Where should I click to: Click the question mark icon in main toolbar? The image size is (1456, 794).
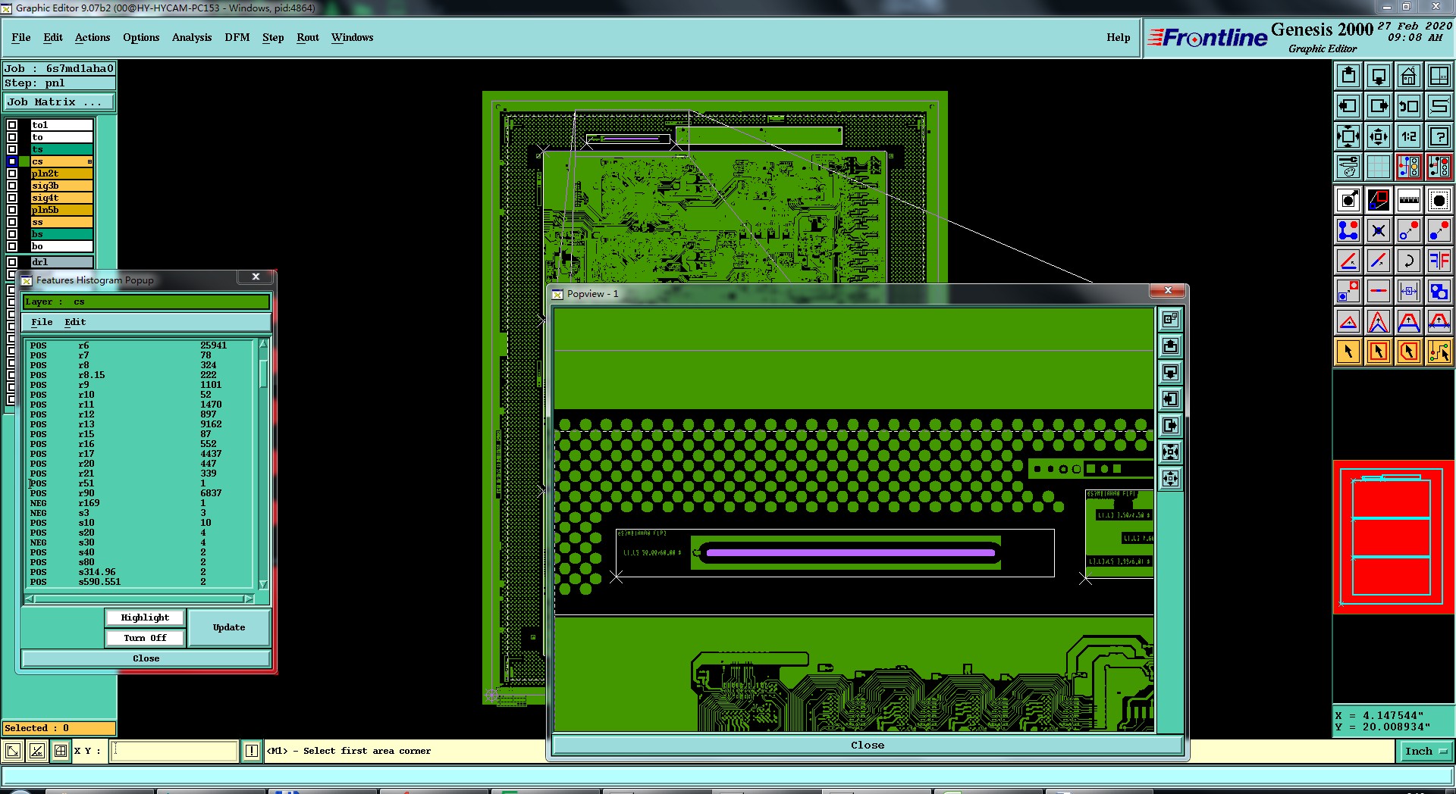pyautogui.click(x=1439, y=136)
